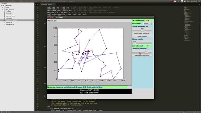Open the system gear menu

pyautogui.click(x=199, y=1)
